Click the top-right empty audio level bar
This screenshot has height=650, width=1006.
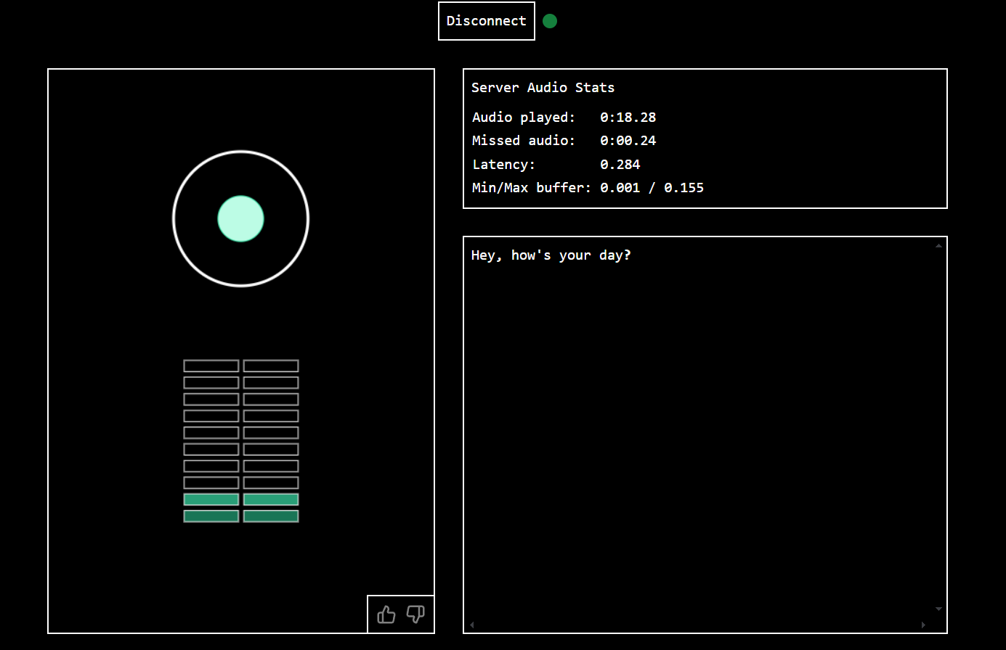271,366
